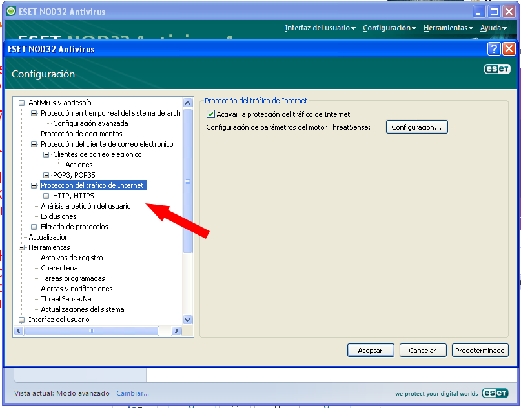This screenshot has width=521, height=408.
Task: Select Interfaz del usuario label in tree
Action: point(59,320)
